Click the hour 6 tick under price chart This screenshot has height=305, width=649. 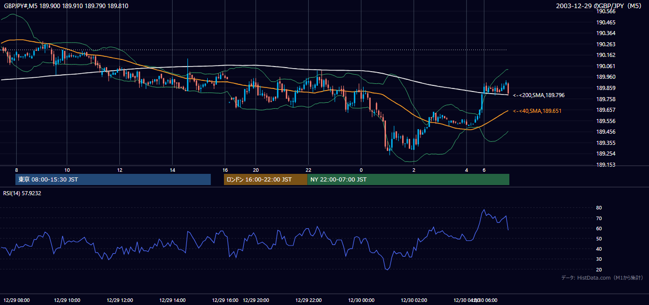[x=484, y=170]
